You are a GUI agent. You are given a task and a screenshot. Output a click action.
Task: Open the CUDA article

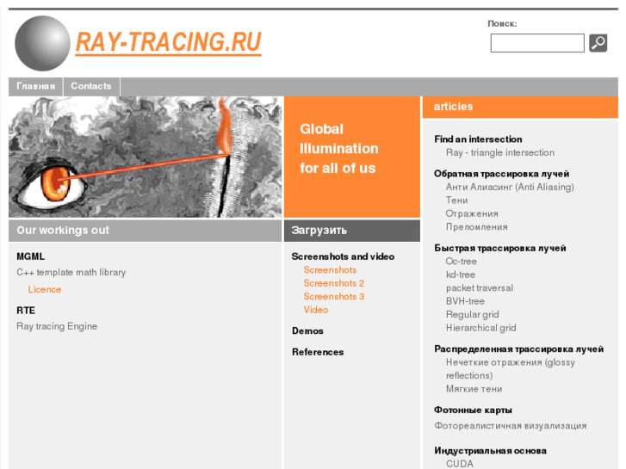click(x=460, y=464)
